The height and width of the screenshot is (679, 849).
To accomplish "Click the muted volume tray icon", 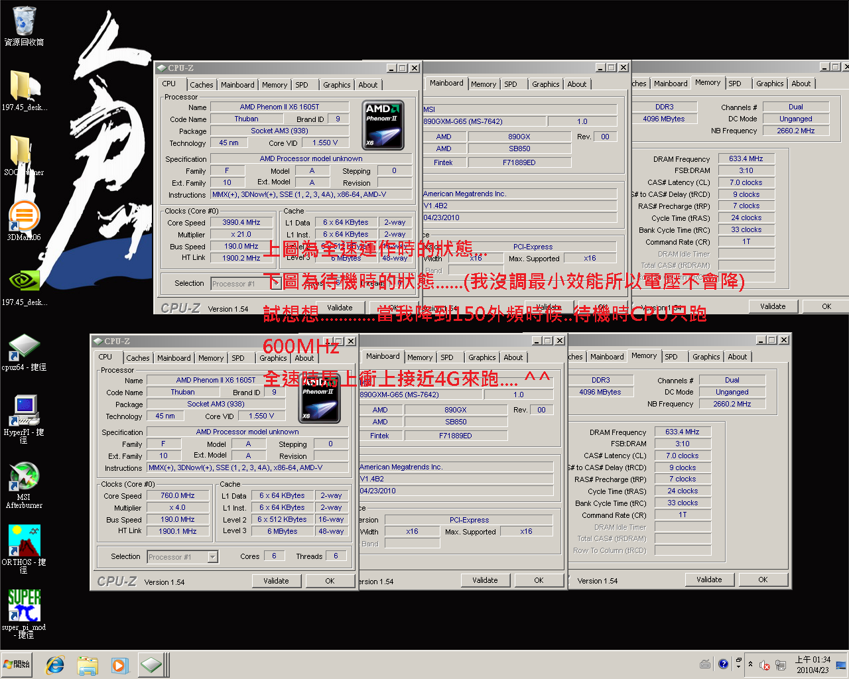I will (x=765, y=665).
